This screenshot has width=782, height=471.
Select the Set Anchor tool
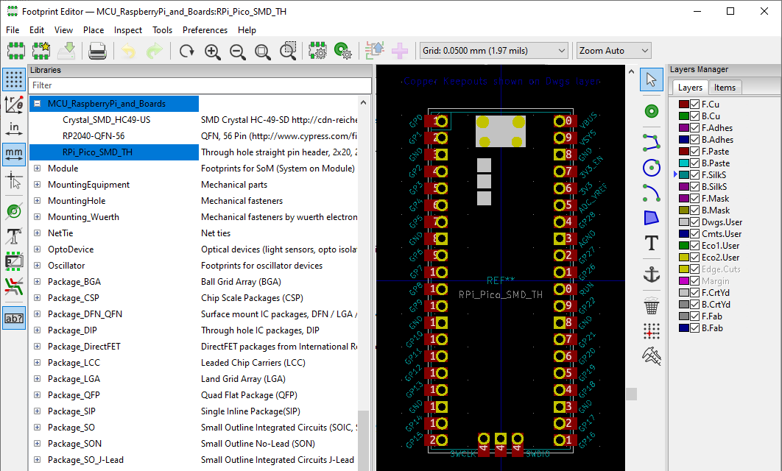651,274
